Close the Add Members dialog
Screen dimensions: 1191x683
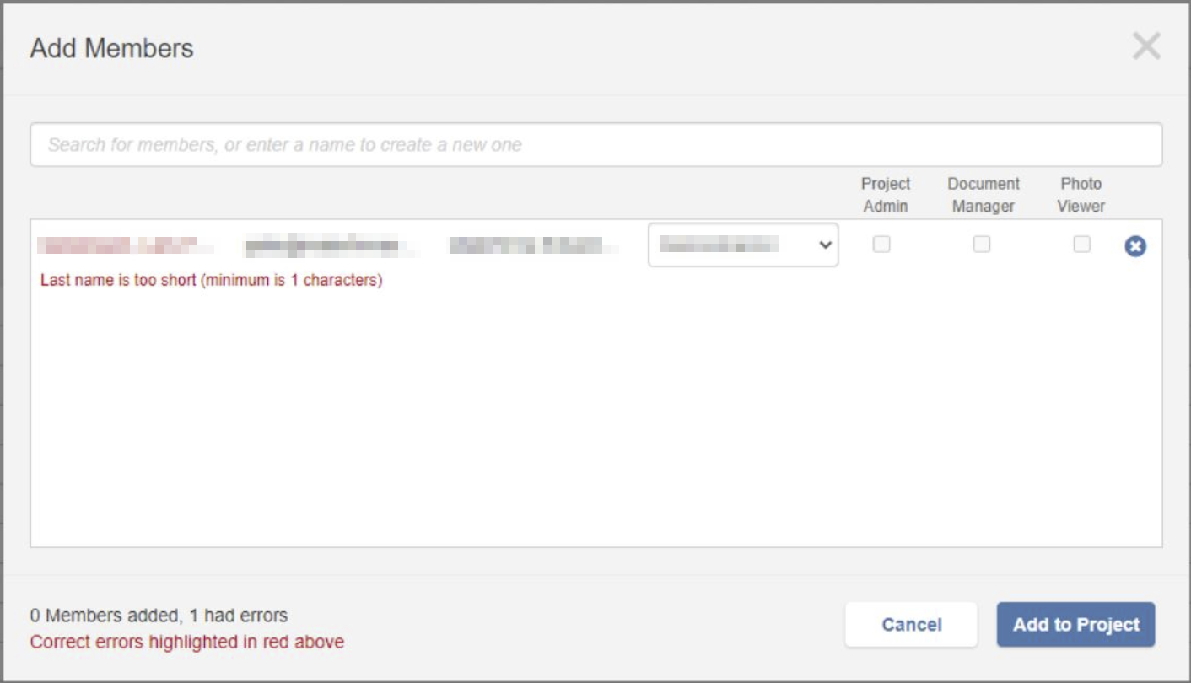(x=1146, y=46)
